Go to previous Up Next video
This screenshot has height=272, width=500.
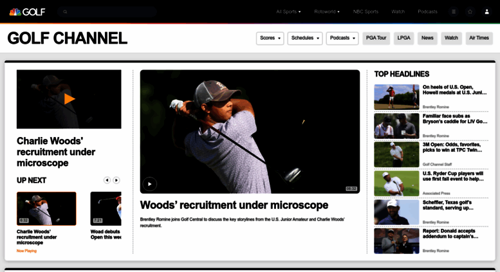click(x=107, y=180)
